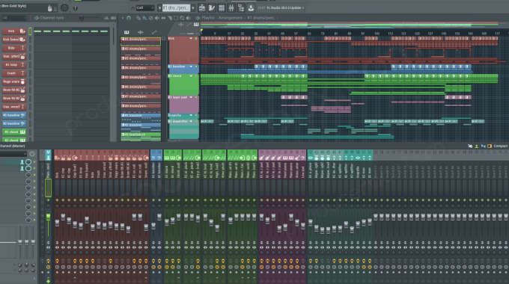This screenshot has height=284, width=509.
Task: Switch picker to the piano patterns tab
Action: click(x=127, y=32)
